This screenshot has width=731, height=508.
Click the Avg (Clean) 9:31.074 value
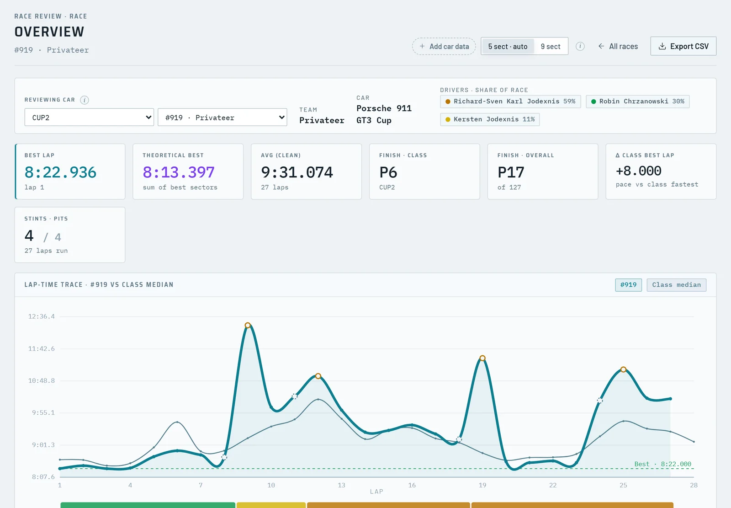297,172
